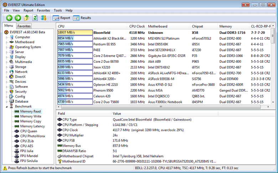Open the Report toolbar button

pyautogui.click(x=61, y=18)
